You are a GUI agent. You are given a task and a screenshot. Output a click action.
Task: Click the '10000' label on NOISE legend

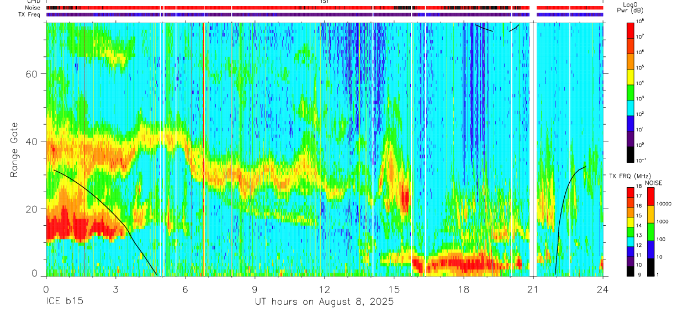[x=665, y=205]
